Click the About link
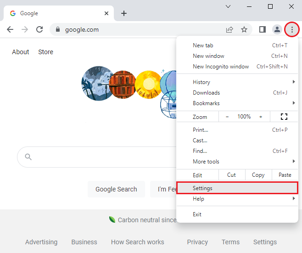 pos(20,52)
